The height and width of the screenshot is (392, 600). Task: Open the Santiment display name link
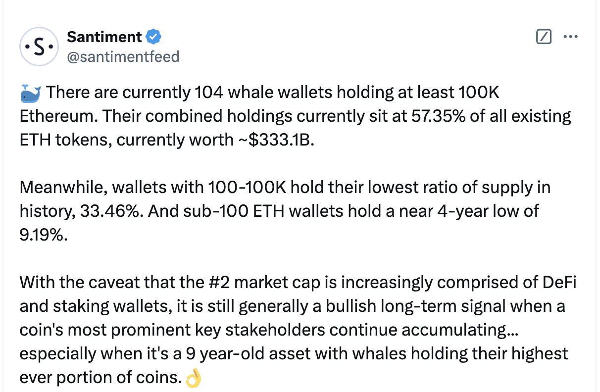click(104, 37)
